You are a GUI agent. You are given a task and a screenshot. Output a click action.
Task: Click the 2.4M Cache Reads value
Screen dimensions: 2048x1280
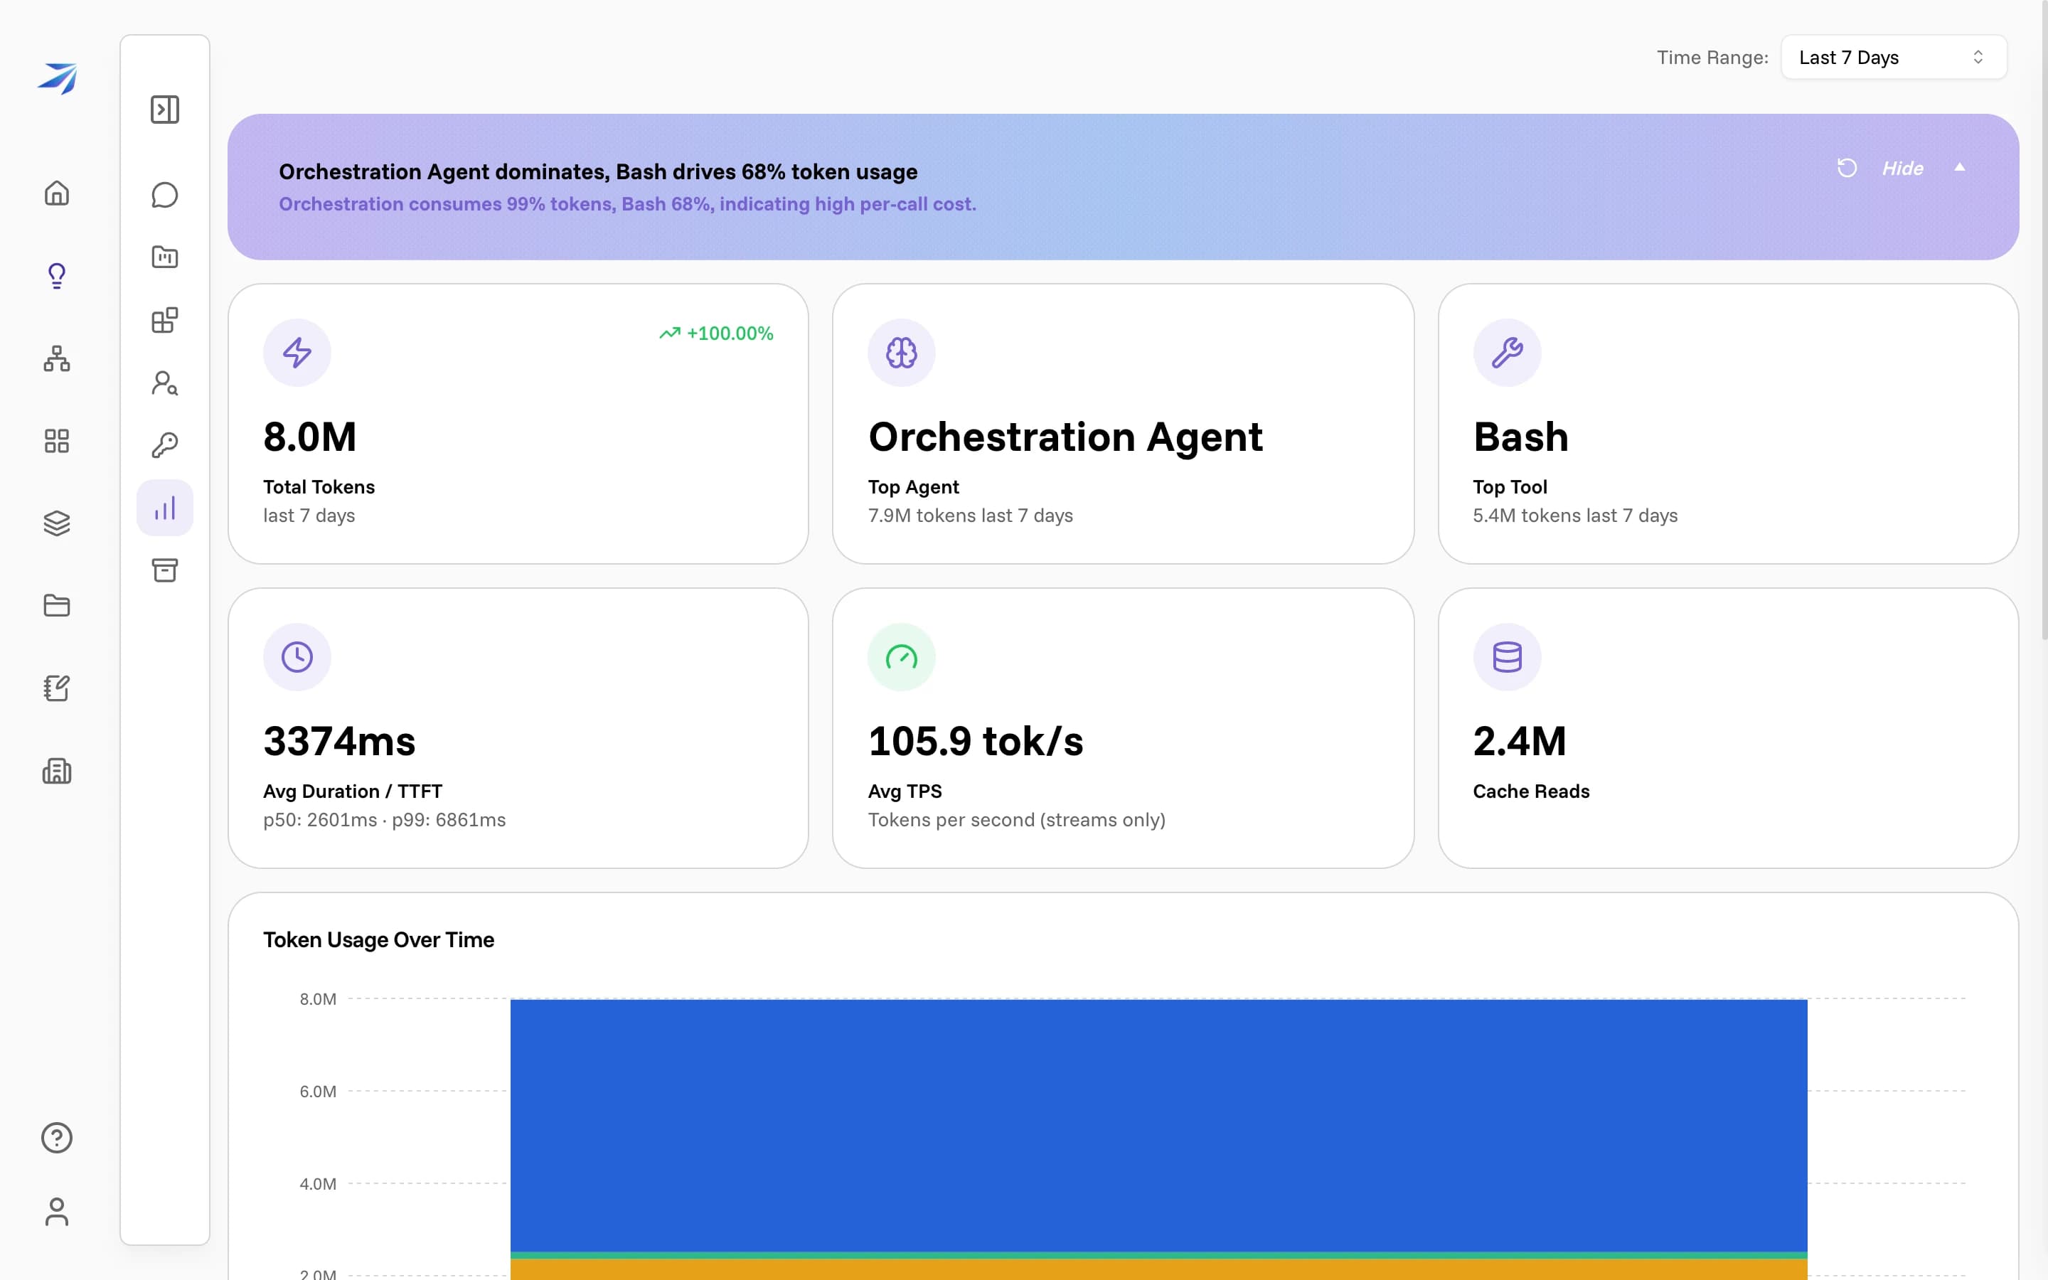tap(1519, 742)
